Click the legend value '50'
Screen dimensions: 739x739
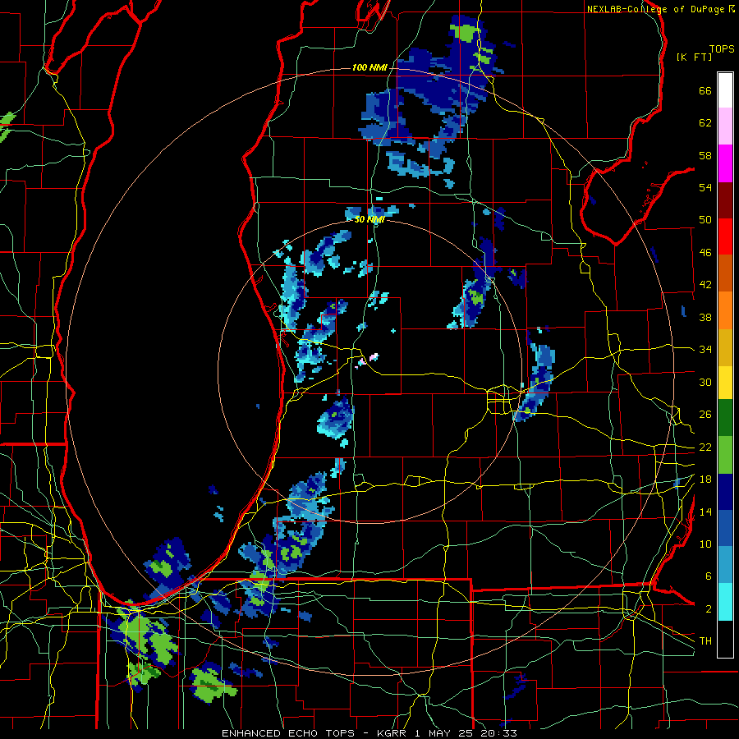pyautogui.click(x=705, y=220)
